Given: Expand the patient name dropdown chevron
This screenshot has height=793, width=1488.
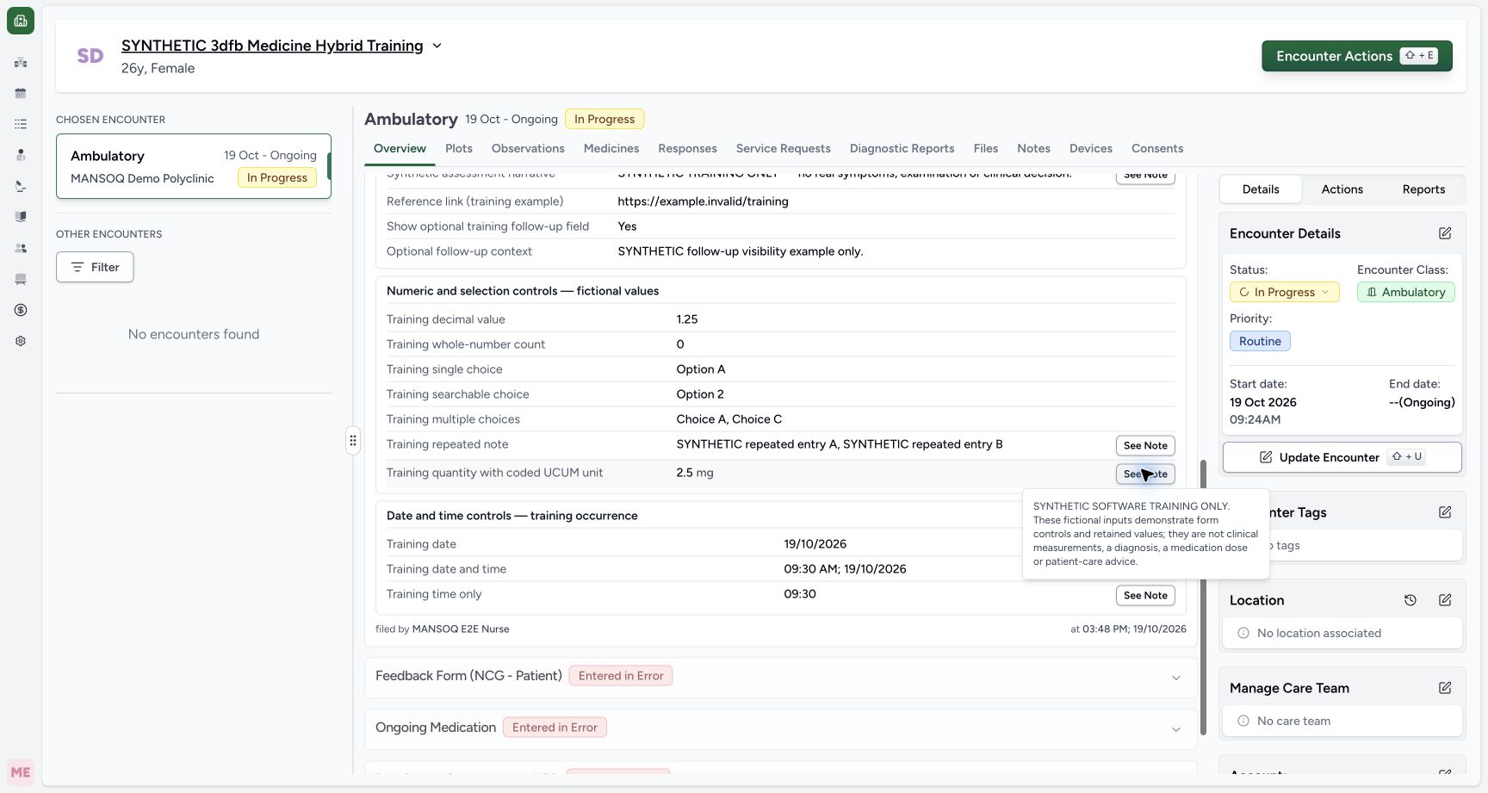Looking at the screenshot, I should [437, 46].
